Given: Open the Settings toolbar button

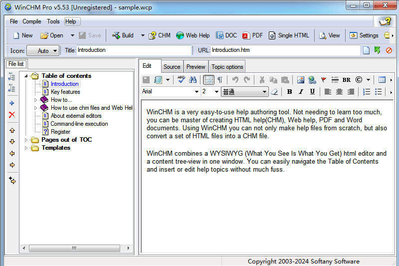Looking at the screenshot, I should tap(364, 35).
